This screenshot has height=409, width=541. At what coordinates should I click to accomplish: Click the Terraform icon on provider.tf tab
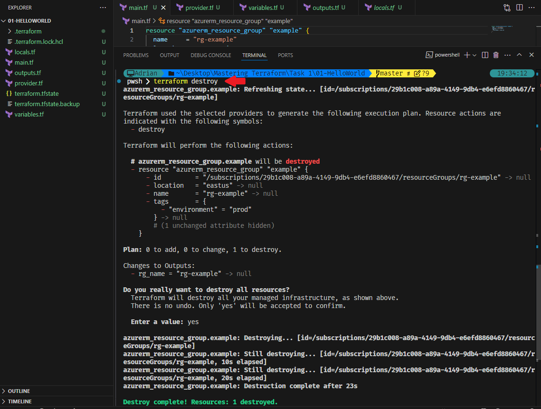point(180,8)
